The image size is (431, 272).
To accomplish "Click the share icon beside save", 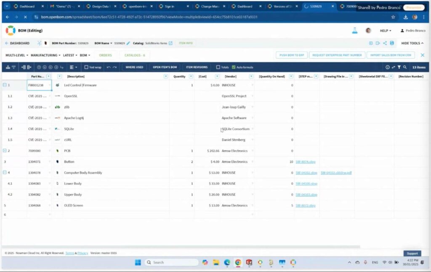I will pyautogui.click(x=385, y=43).
